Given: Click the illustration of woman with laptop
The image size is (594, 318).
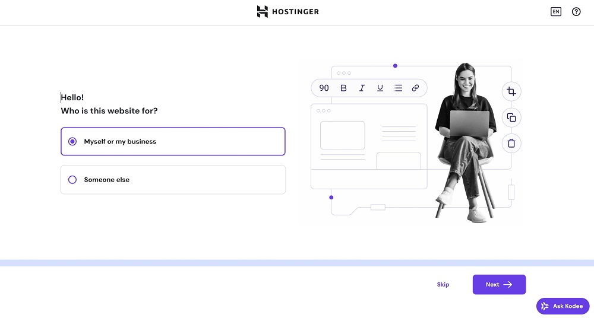Looking at the screenshot, I should tap(409, 142).
